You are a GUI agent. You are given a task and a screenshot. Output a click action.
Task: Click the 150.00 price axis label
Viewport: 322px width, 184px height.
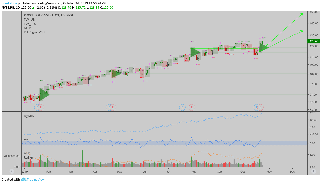point(314,12)
